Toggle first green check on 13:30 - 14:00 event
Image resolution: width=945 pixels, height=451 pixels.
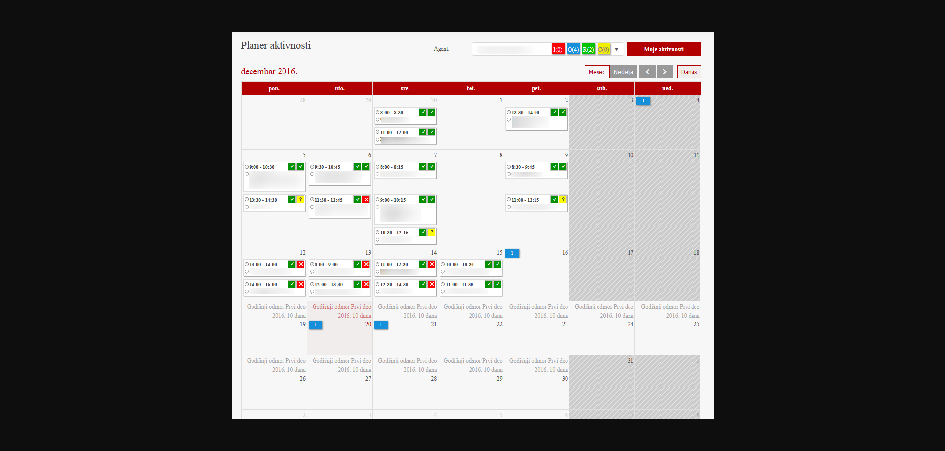554,112
